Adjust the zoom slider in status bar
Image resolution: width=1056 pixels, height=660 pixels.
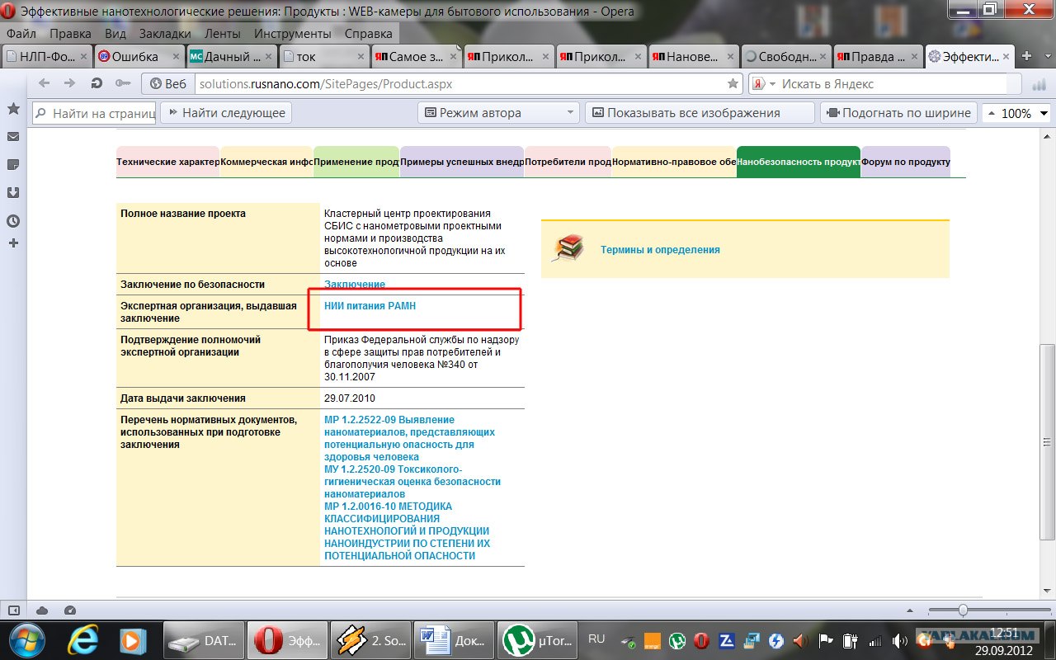962,610
